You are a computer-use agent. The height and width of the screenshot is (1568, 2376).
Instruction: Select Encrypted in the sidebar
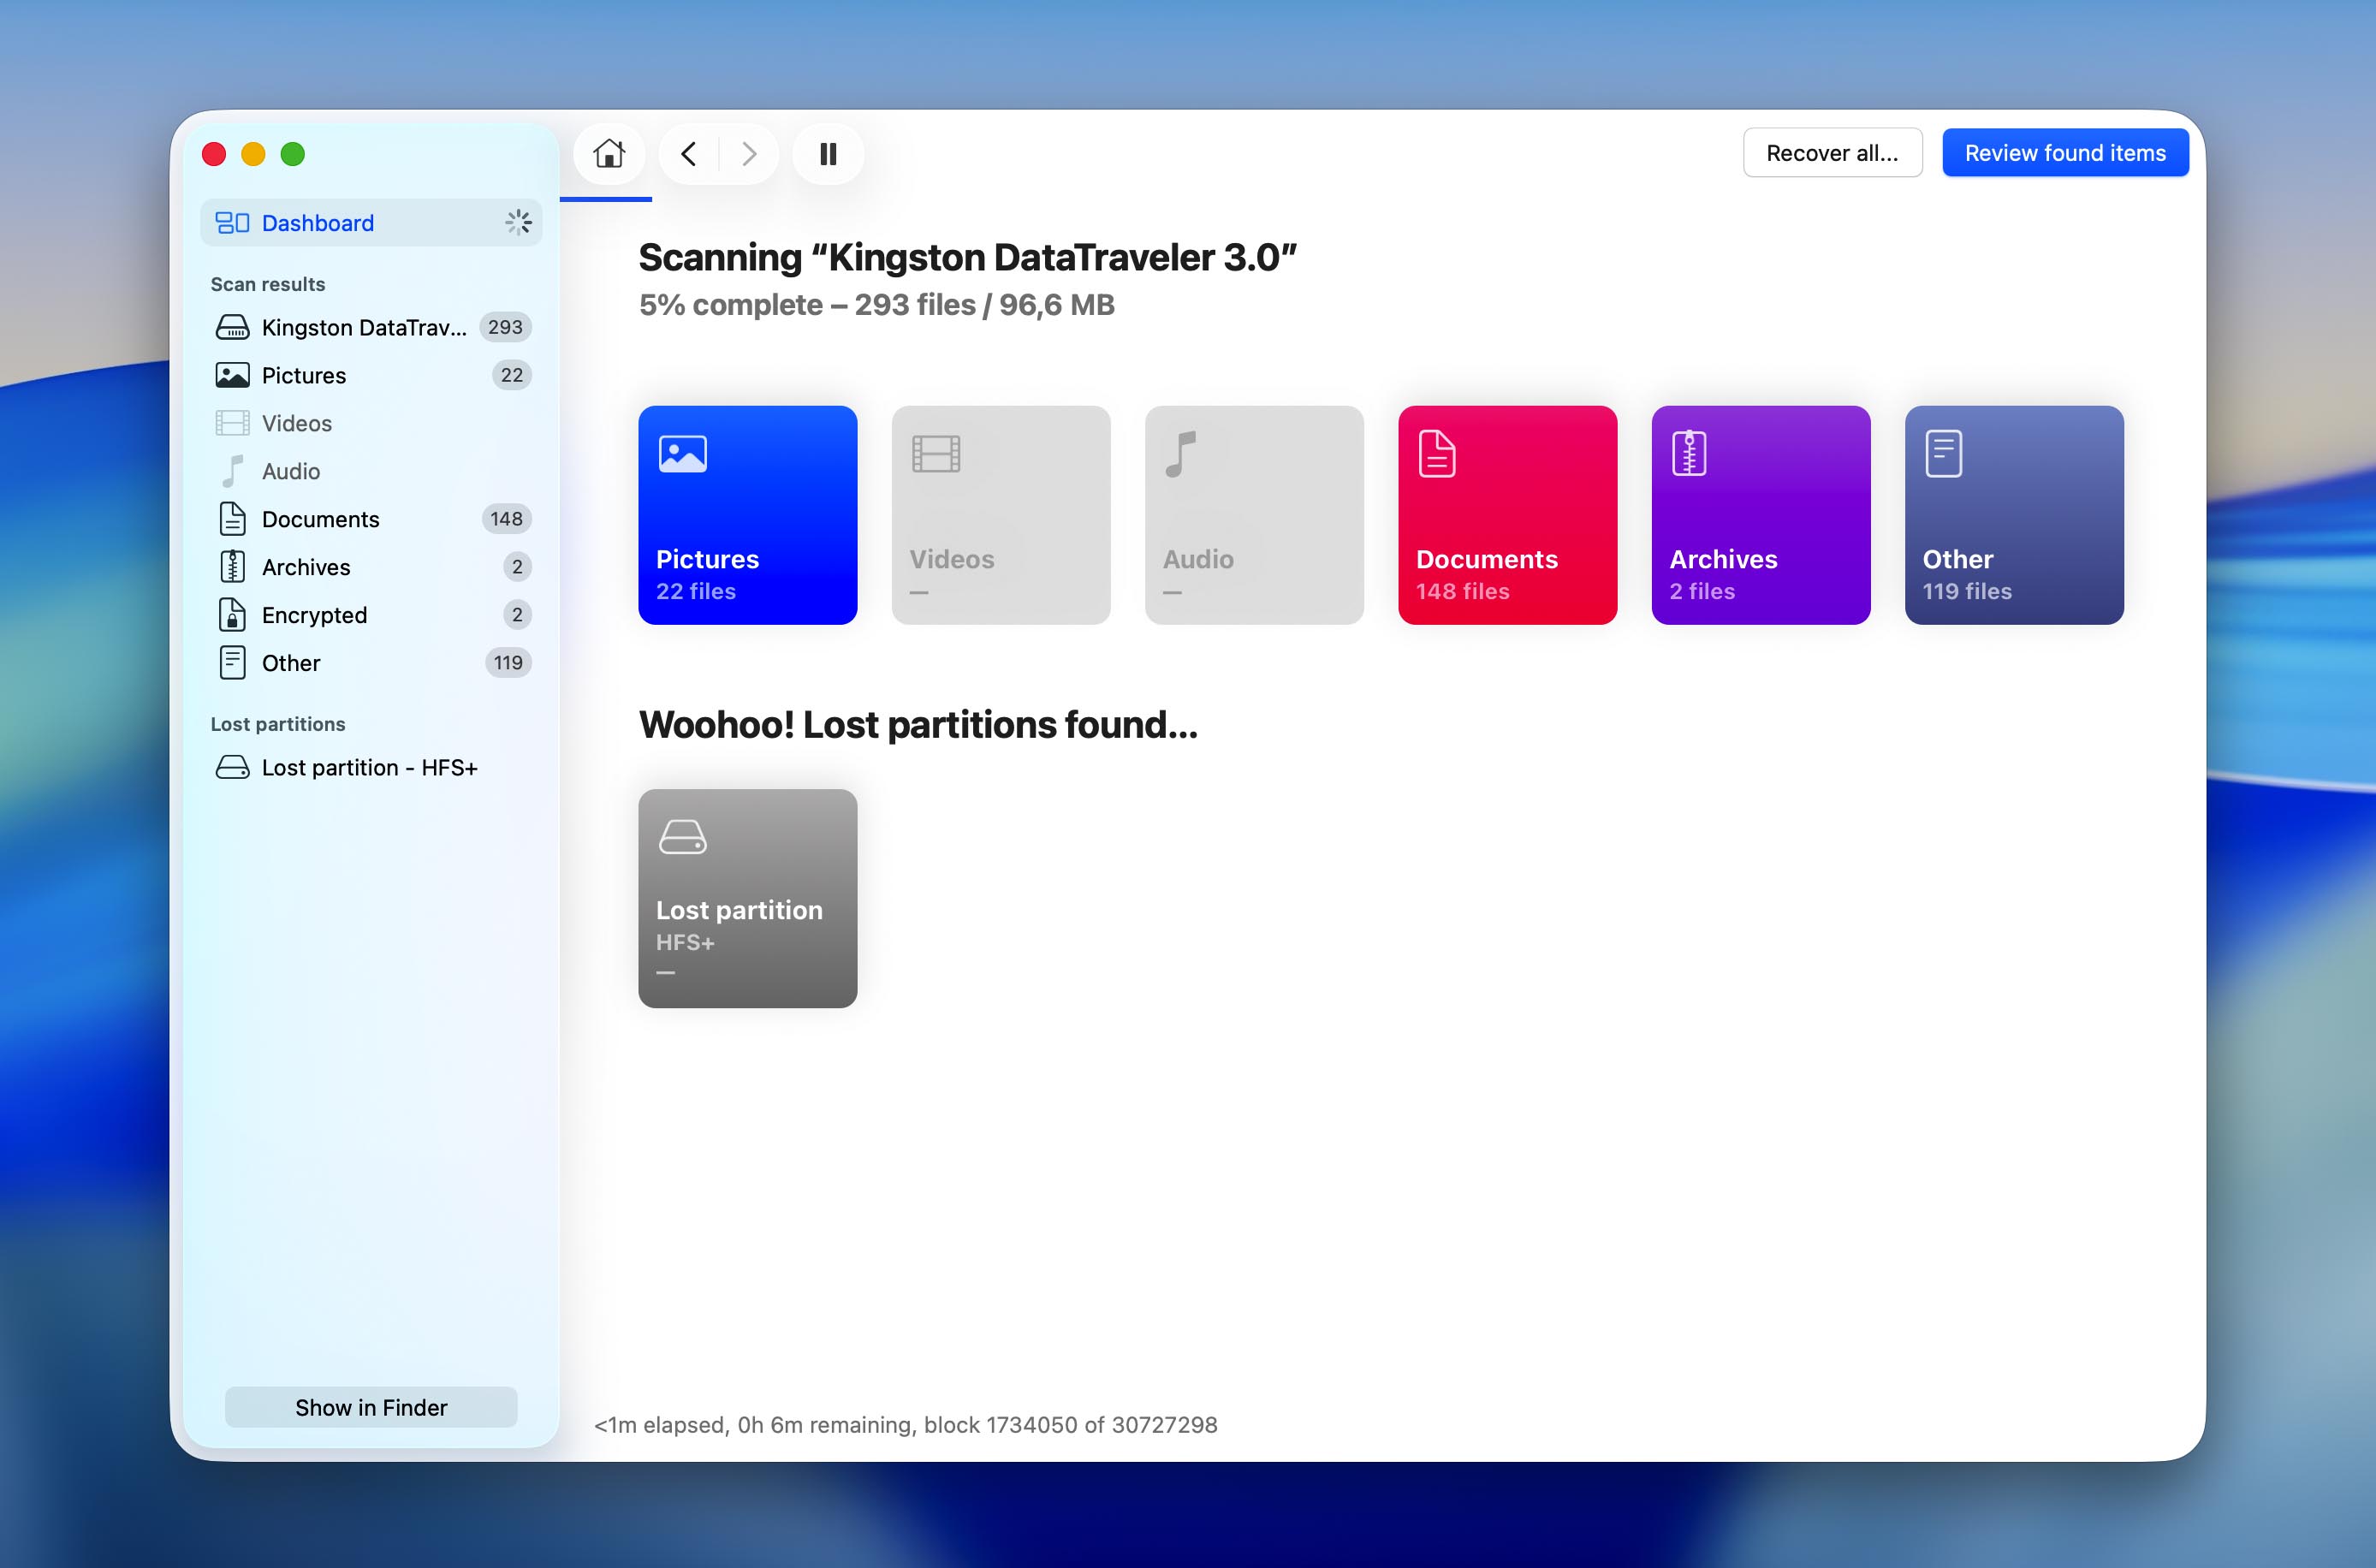pos(371,615)
